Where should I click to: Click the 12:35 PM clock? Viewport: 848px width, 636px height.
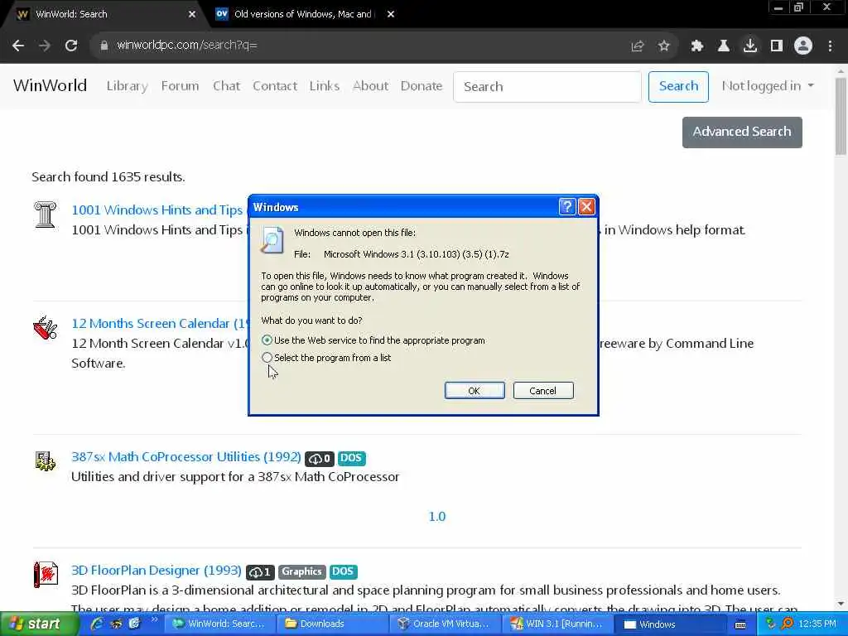click(817, 624)
